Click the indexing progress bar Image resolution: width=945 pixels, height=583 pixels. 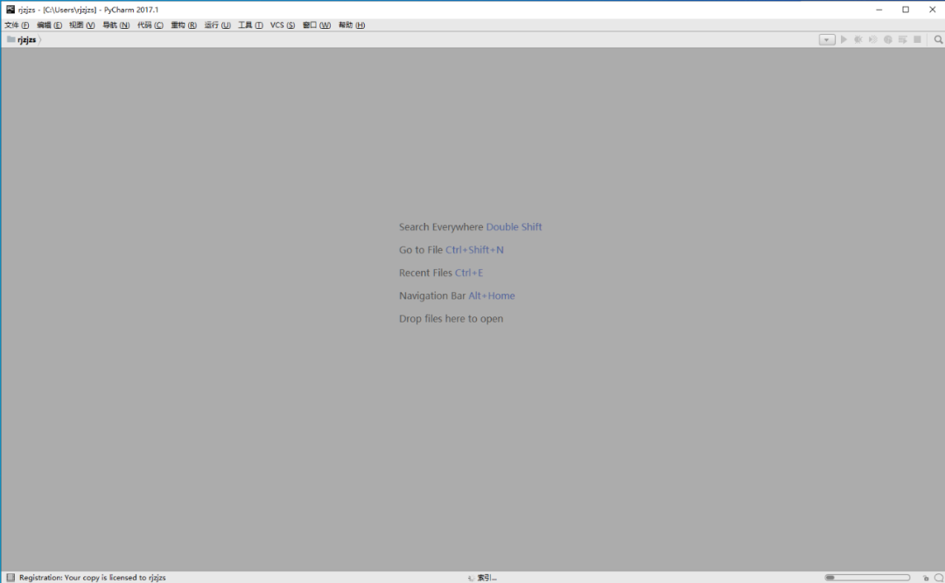[867, 578]
